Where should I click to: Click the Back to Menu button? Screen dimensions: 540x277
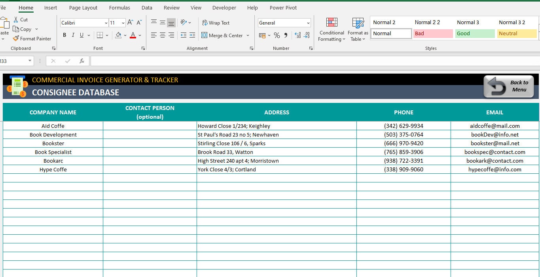tap(508, 86)
